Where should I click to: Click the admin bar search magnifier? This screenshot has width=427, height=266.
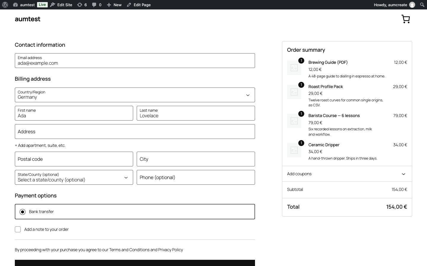[x=422, y=5]
